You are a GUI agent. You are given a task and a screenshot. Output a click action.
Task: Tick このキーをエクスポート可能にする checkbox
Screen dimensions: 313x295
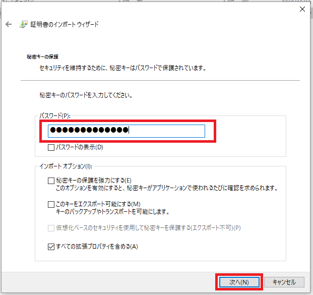pos(51,204)
